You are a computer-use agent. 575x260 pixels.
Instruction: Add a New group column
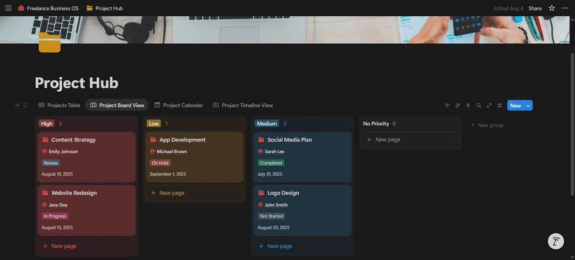(x=487, y=125)
